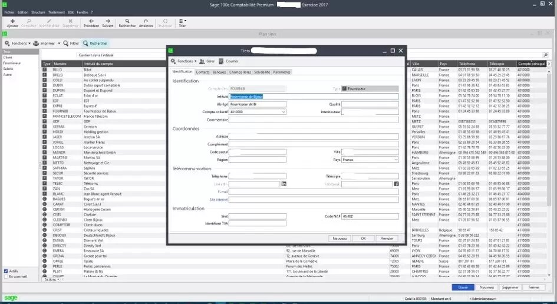Click the Gérer contacts icon in dialog

click(x=202, y=61)
